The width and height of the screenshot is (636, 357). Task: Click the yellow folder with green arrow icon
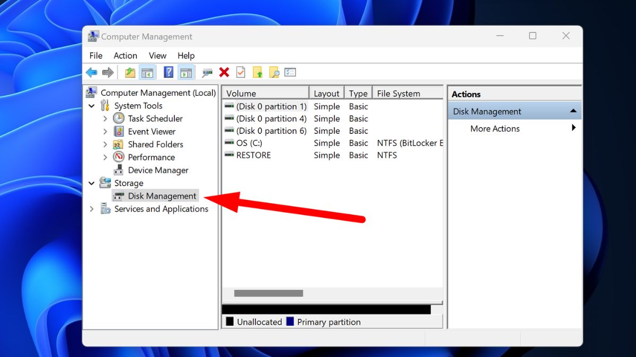(x=258, y=72)
